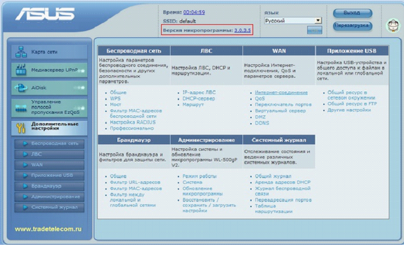The image size is (404, 255).
Task: Open the AiDisk icon
Action: tap(21, 87)
